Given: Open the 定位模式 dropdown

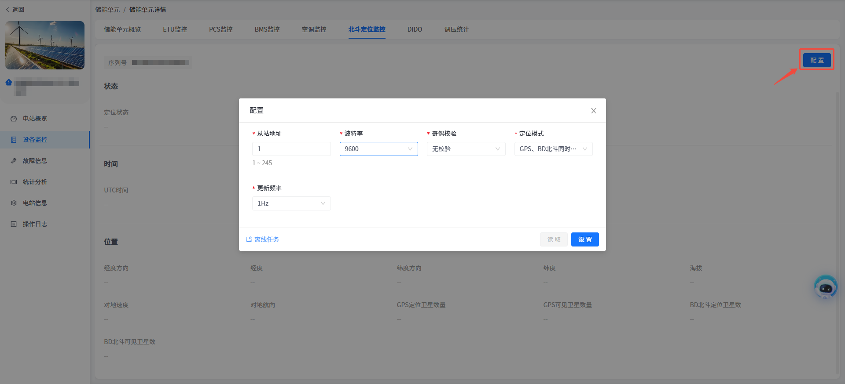Looking at the screenshot, I should (x=553, y=149).
